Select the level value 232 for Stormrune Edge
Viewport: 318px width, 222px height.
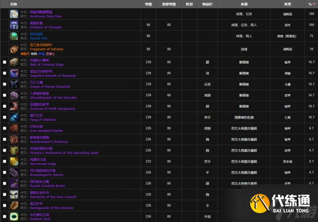pos(148,162)
